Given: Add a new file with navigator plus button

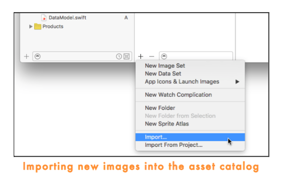Looking at the screenshot, I should pyautogui.click(x=26, y=56).
